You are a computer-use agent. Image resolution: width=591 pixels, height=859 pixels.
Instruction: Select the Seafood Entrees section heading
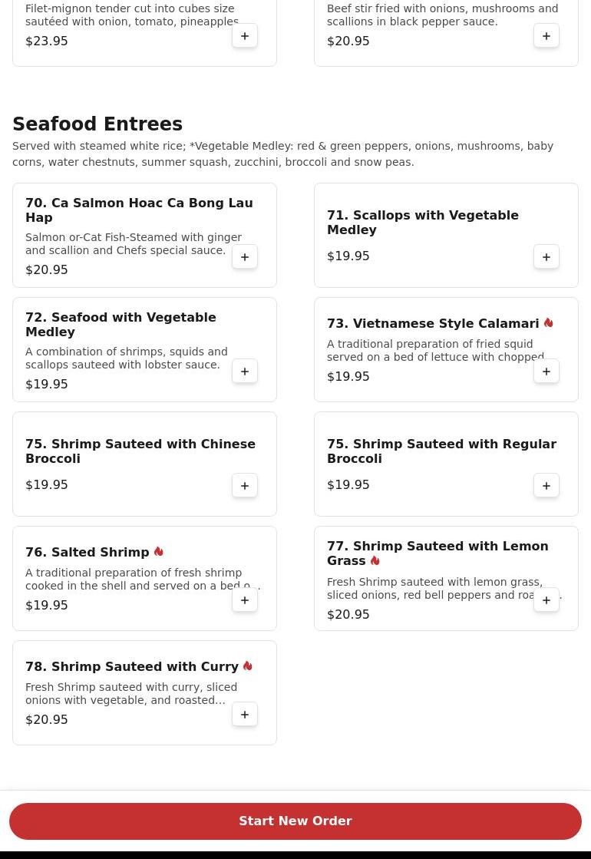[x=97, y=124]
